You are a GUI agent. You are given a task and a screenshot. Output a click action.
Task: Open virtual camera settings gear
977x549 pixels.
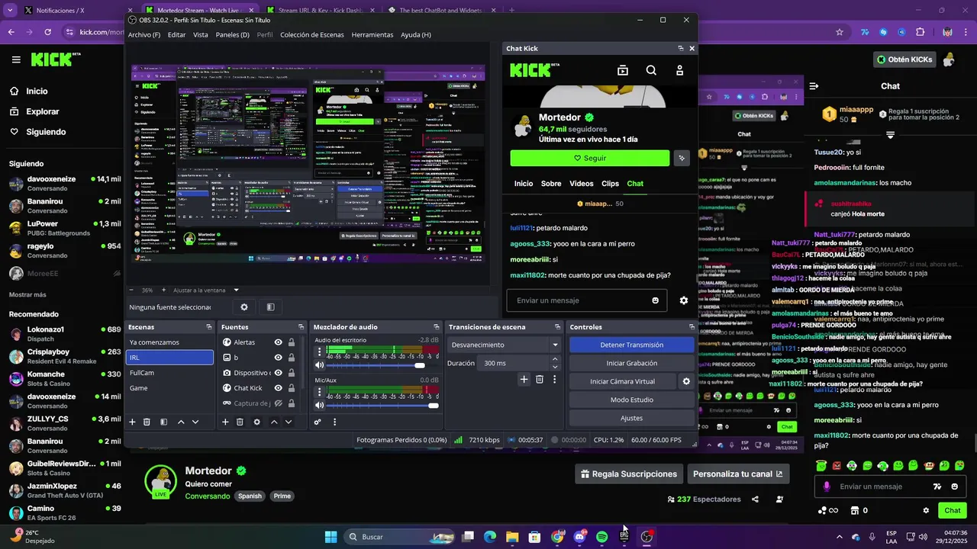[686, 381]
